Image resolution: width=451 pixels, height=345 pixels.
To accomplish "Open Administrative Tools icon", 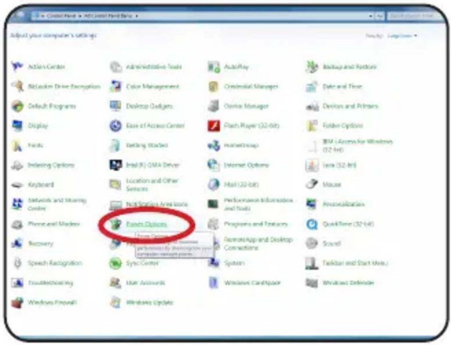I will point(116,67).
